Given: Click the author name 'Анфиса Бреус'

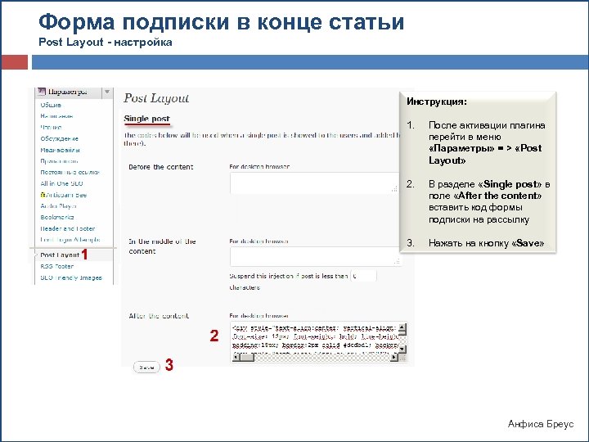Looking at the screenshot, I should tap(541, 424).
